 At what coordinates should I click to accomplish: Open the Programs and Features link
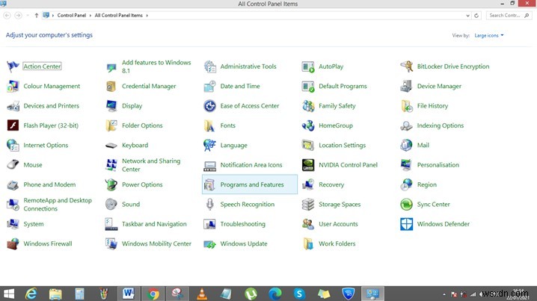pos(252,184)
